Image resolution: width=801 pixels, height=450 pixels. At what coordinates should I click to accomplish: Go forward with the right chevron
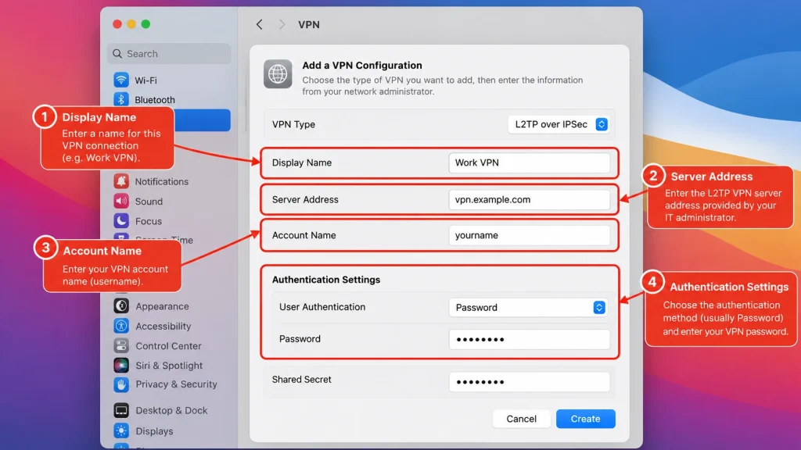[282, 24]
